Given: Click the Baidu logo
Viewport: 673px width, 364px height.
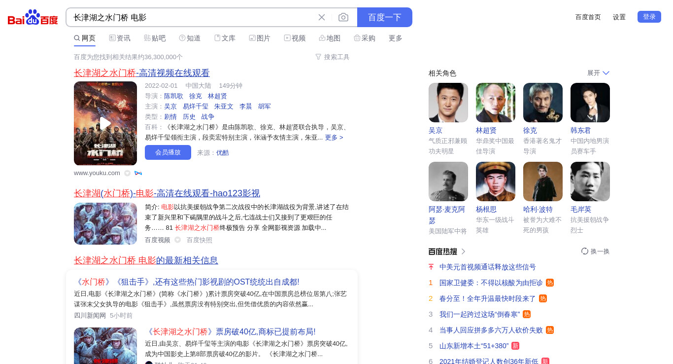Looking at the screenshot, I should coord(33,17).
